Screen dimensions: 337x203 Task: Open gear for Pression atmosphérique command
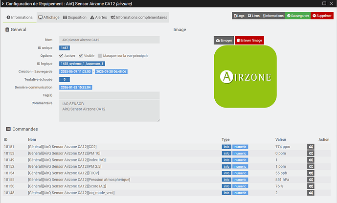click(311, 180)
